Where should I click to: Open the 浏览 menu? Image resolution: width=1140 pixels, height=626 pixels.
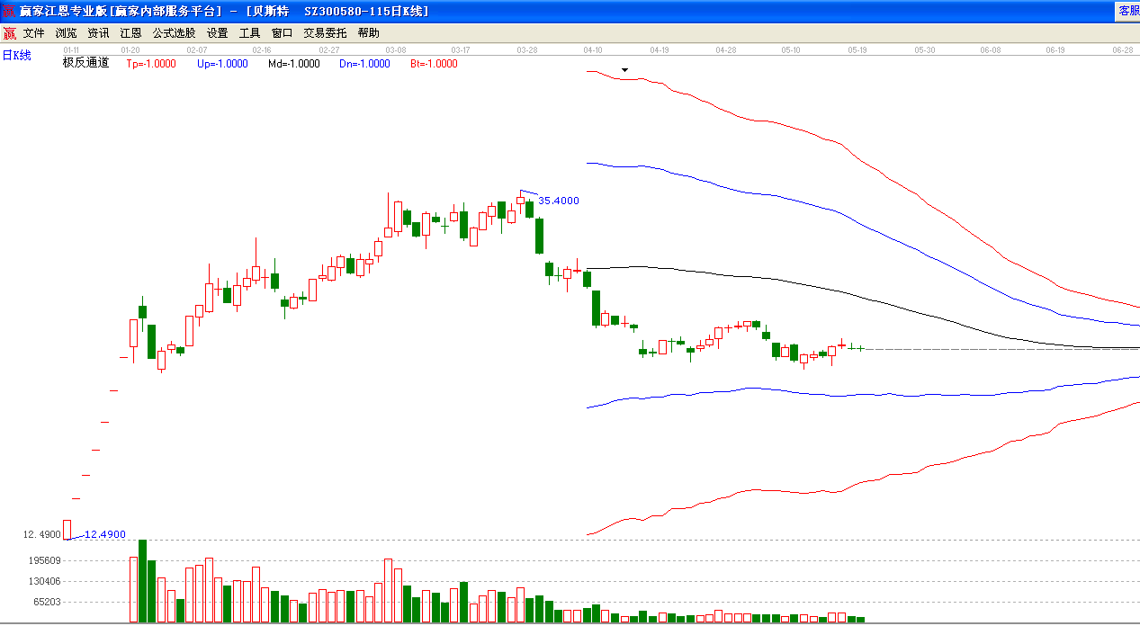coord(66,33)
